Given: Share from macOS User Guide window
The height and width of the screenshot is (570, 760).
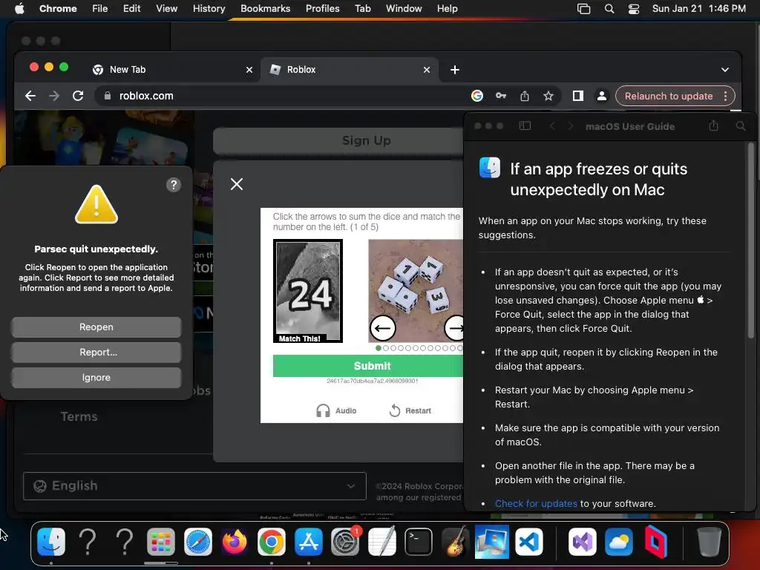Looking at the screenshot, I should pyautogui.click(x=713, y=125).
